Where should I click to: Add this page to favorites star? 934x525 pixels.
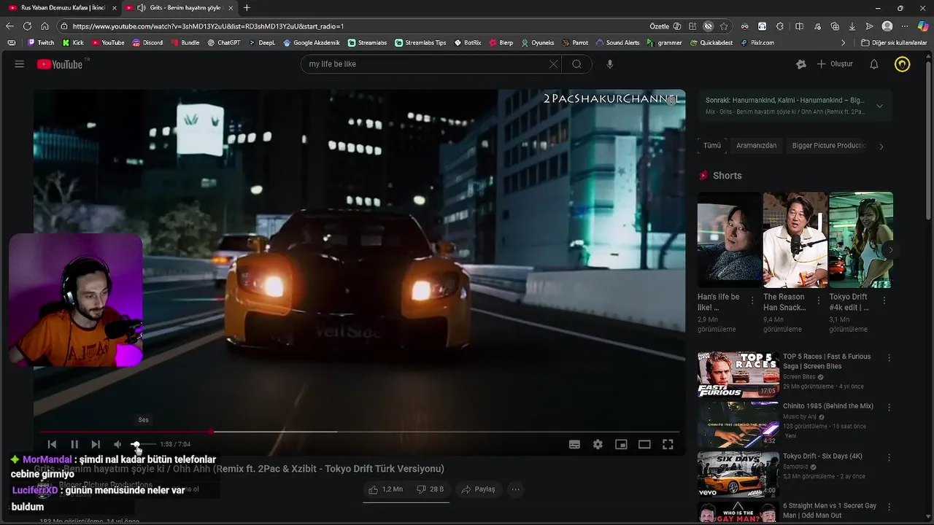click(724, 26)
